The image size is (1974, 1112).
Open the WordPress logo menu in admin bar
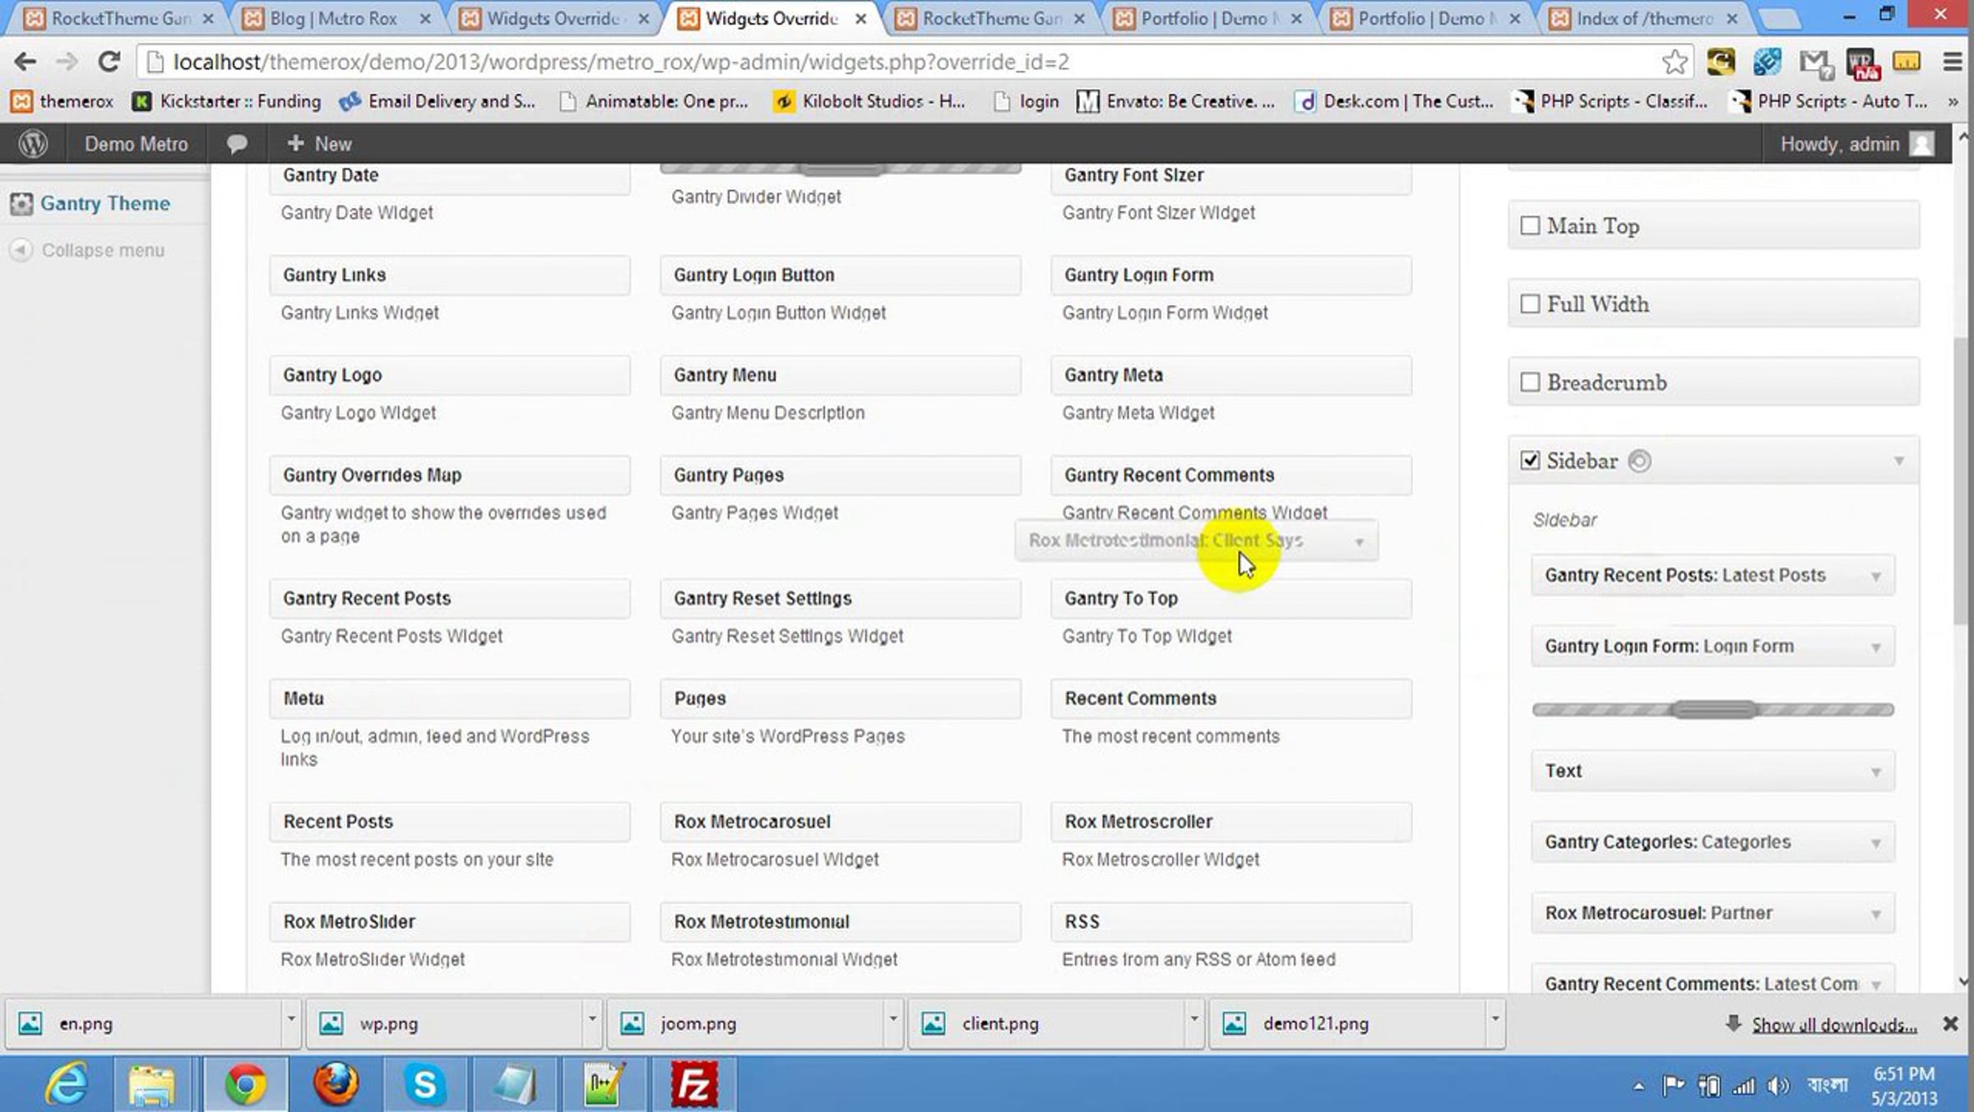coord(33,144)
